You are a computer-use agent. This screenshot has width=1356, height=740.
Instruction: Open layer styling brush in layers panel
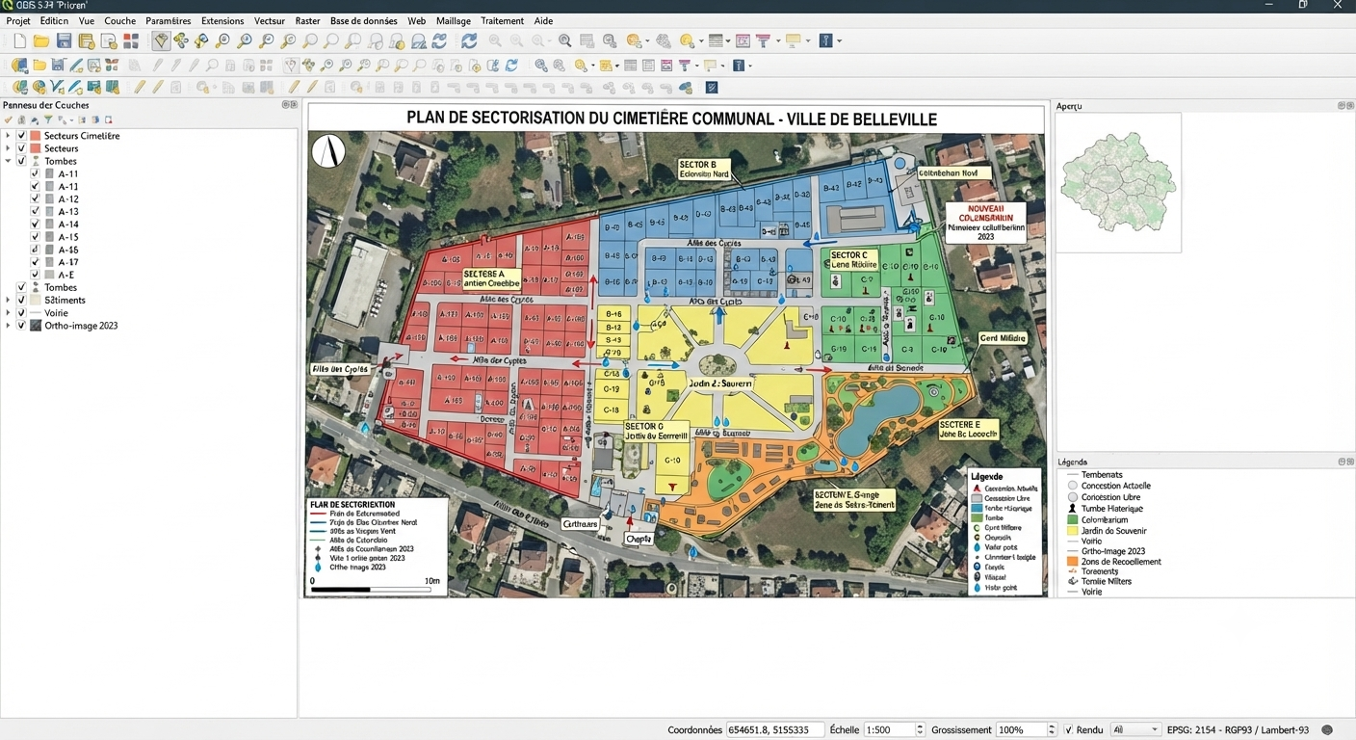(8, 120)
